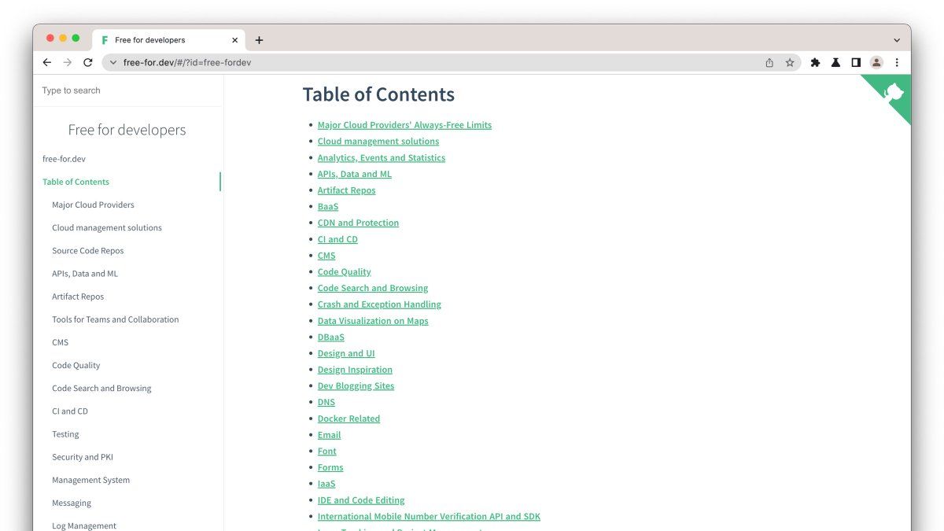Open the Crash and Exception Handling link
Viewport: 944px width, 531px height.
(379, 304)
